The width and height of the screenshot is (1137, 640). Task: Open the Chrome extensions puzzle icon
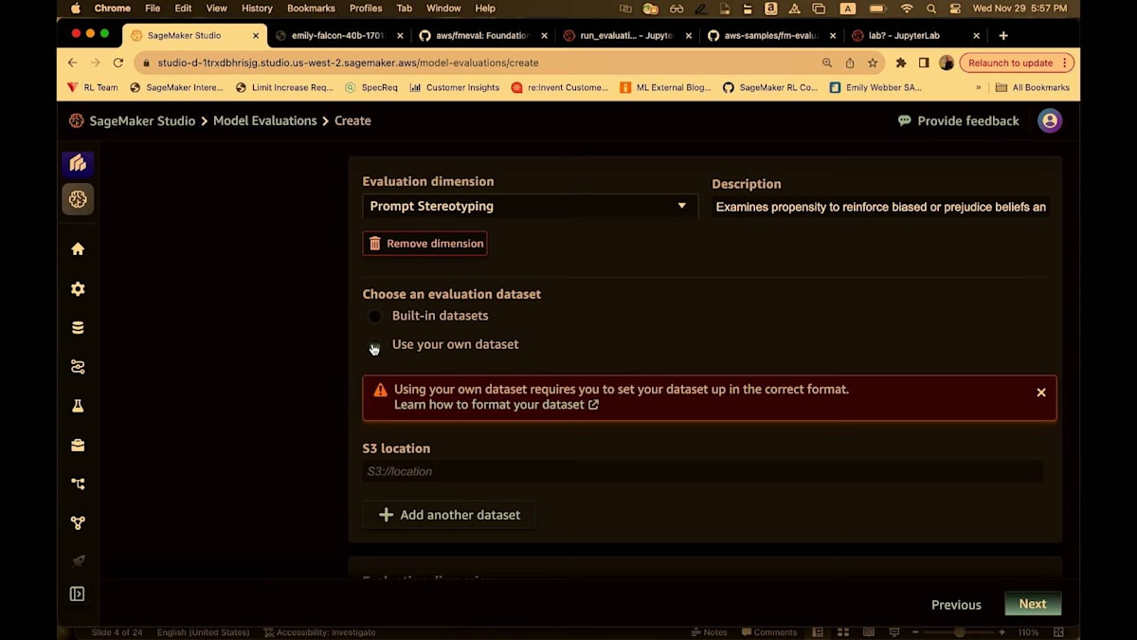[901, 63]
